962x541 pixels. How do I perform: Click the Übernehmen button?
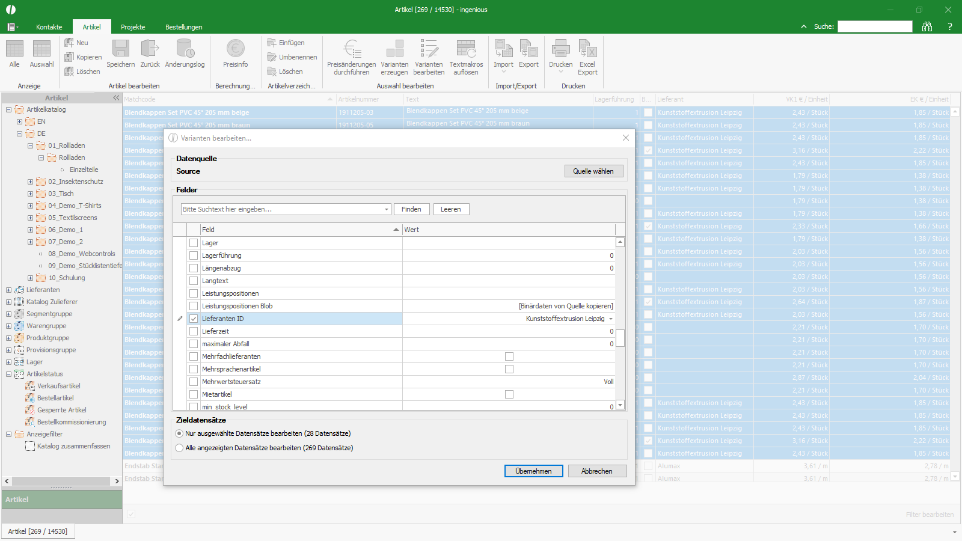[x=533, y=471]
